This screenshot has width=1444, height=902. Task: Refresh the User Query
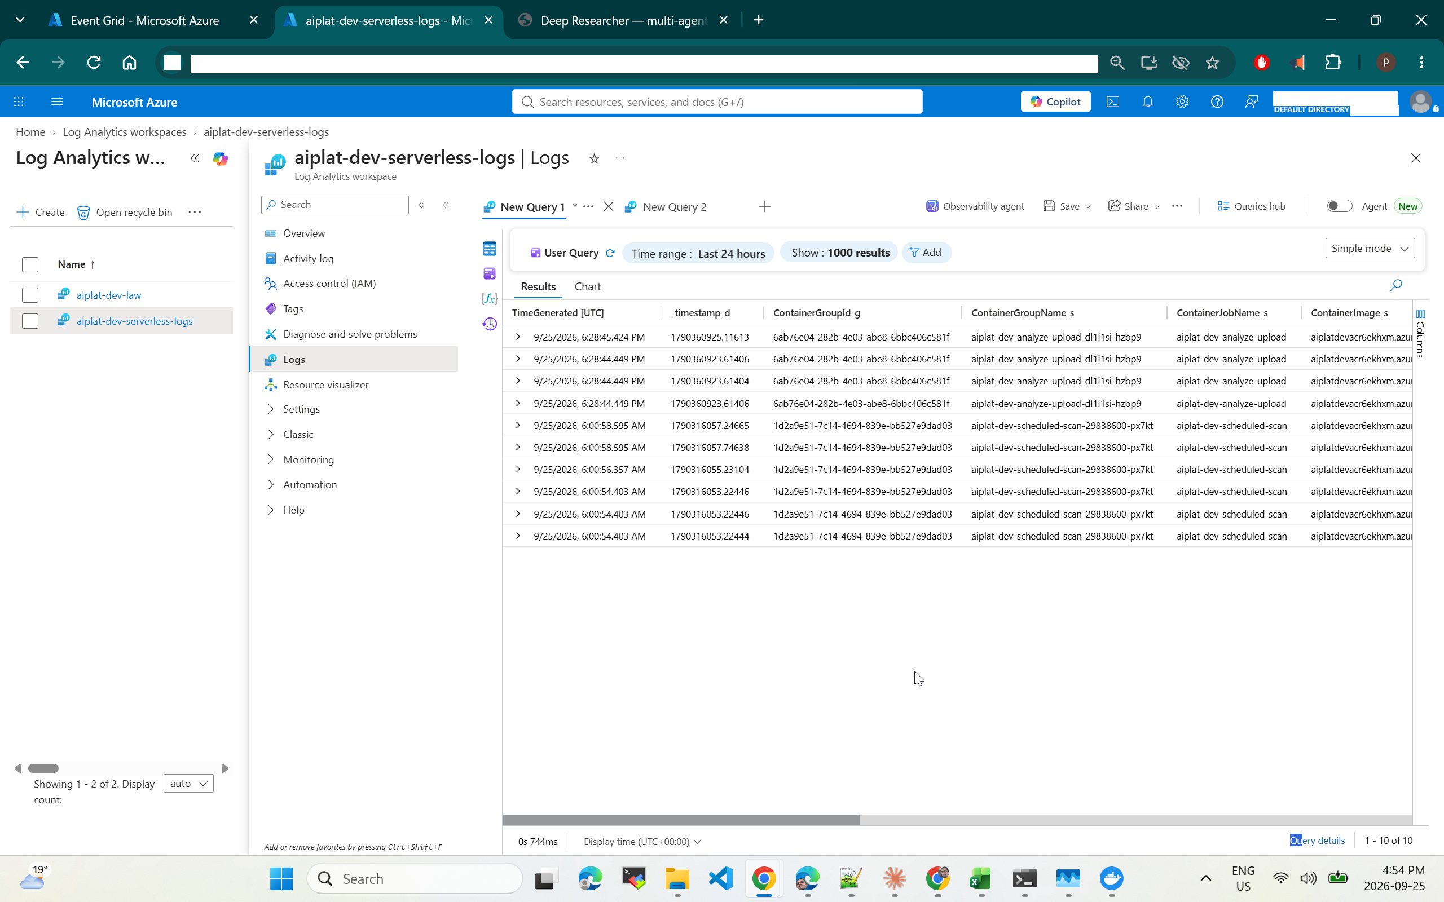click(x=610, y=253)
